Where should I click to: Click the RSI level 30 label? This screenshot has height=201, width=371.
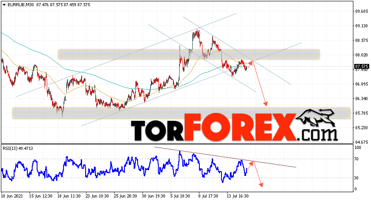click(356, 178)
